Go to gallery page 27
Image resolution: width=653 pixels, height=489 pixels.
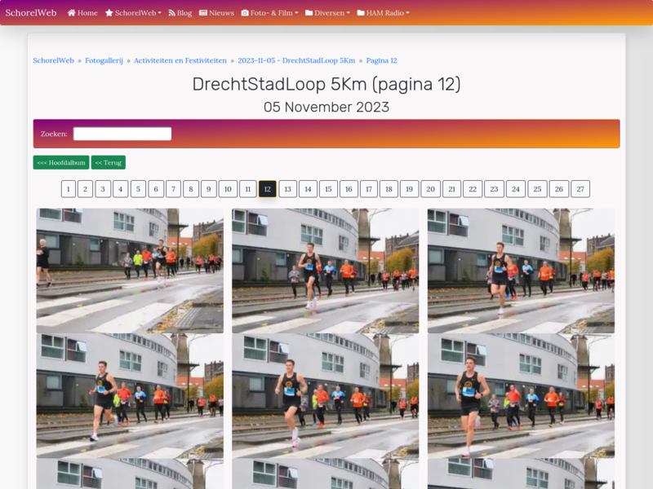click(580, 189)
